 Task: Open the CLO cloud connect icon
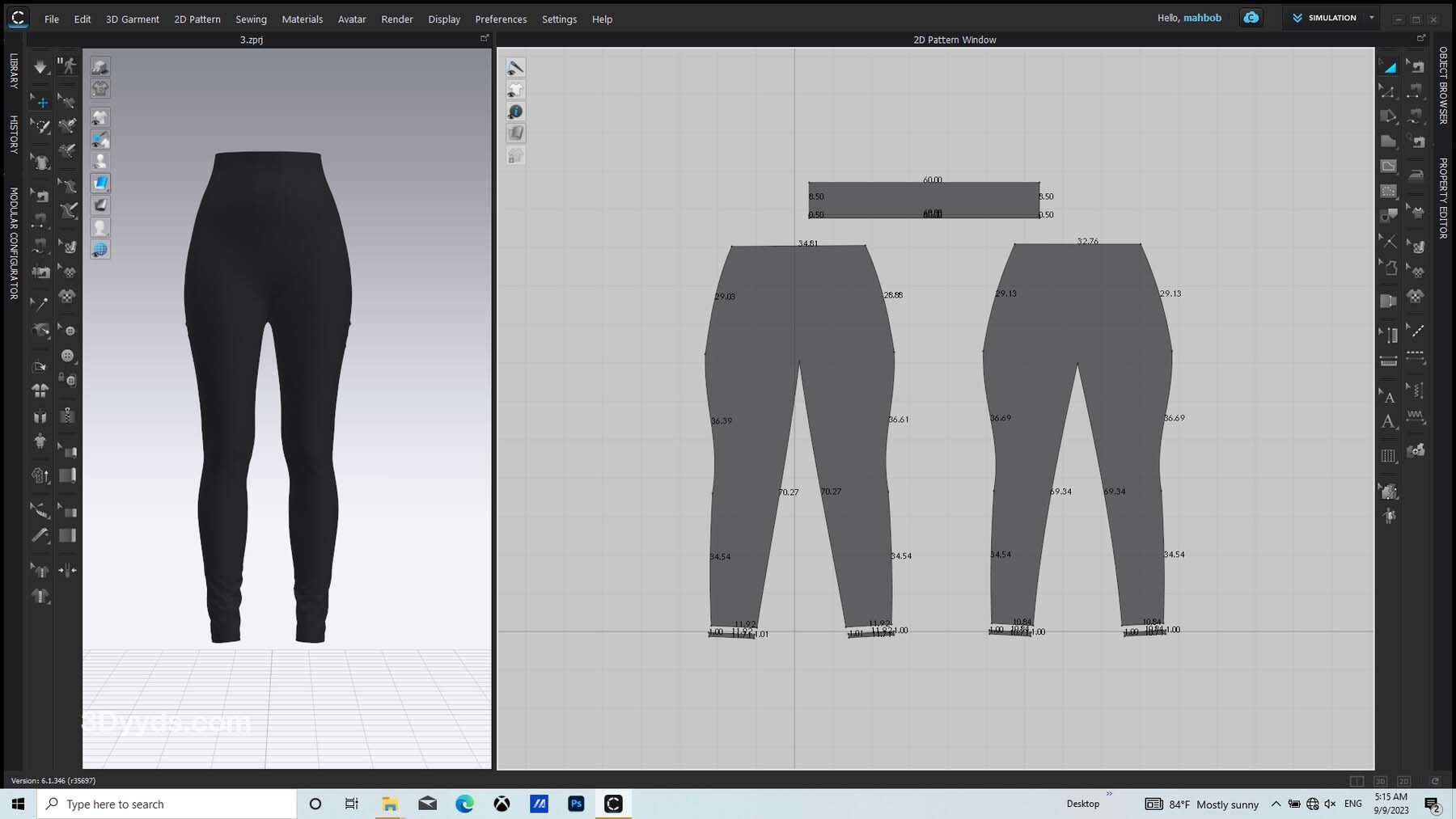[x=1251, y=18]
